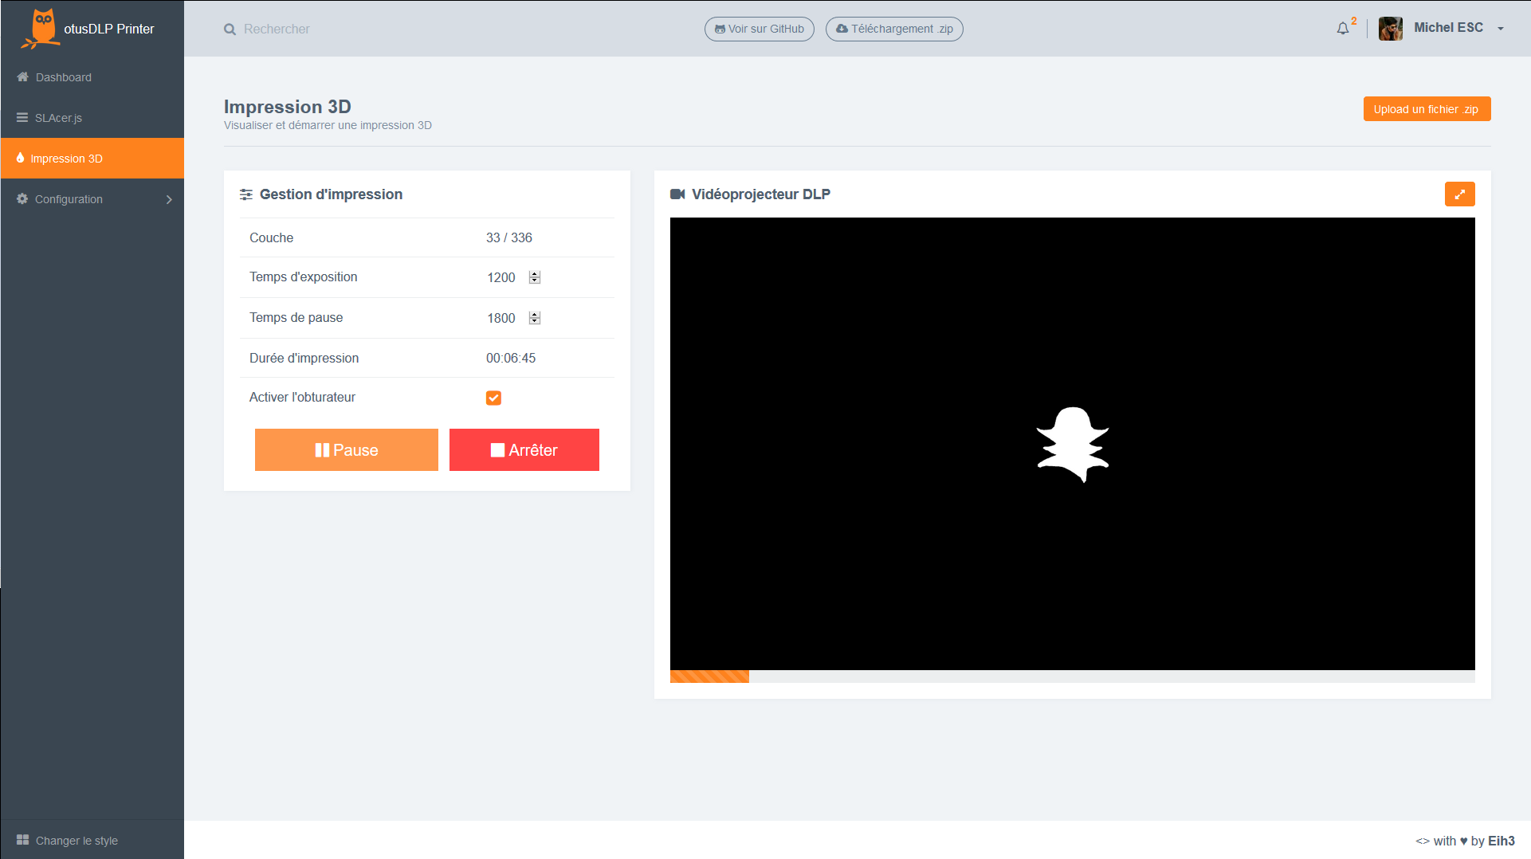Screen dimensions: 1531x859
Task: Click Upload un fichier .zip
Action: tap(1427, 109)
